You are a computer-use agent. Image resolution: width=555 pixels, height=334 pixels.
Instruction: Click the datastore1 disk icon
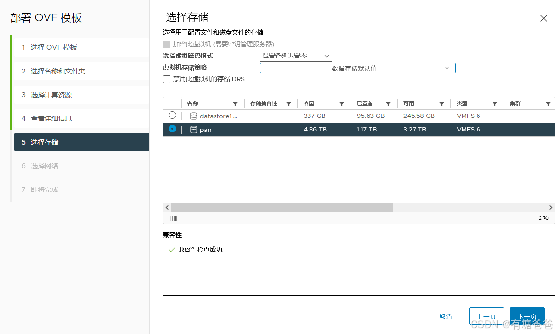coord(194,116)
